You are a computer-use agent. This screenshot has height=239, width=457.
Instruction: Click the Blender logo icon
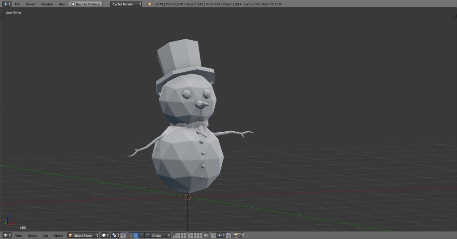pyautogui.click(x=150, y=4)
